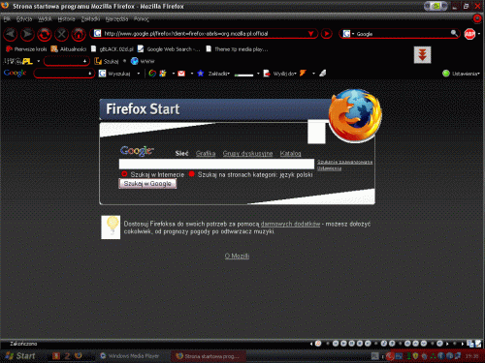The width and height of the screenshot is (485, 363).
Task: Reload the page with the refresh icon
Action: pos(45,34)
